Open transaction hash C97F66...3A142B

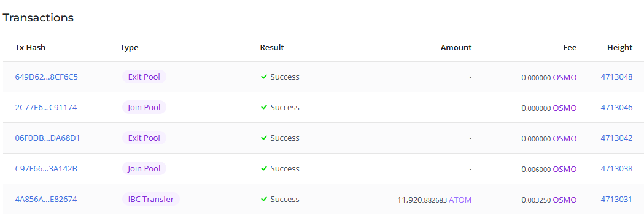(x=46, y=169)
